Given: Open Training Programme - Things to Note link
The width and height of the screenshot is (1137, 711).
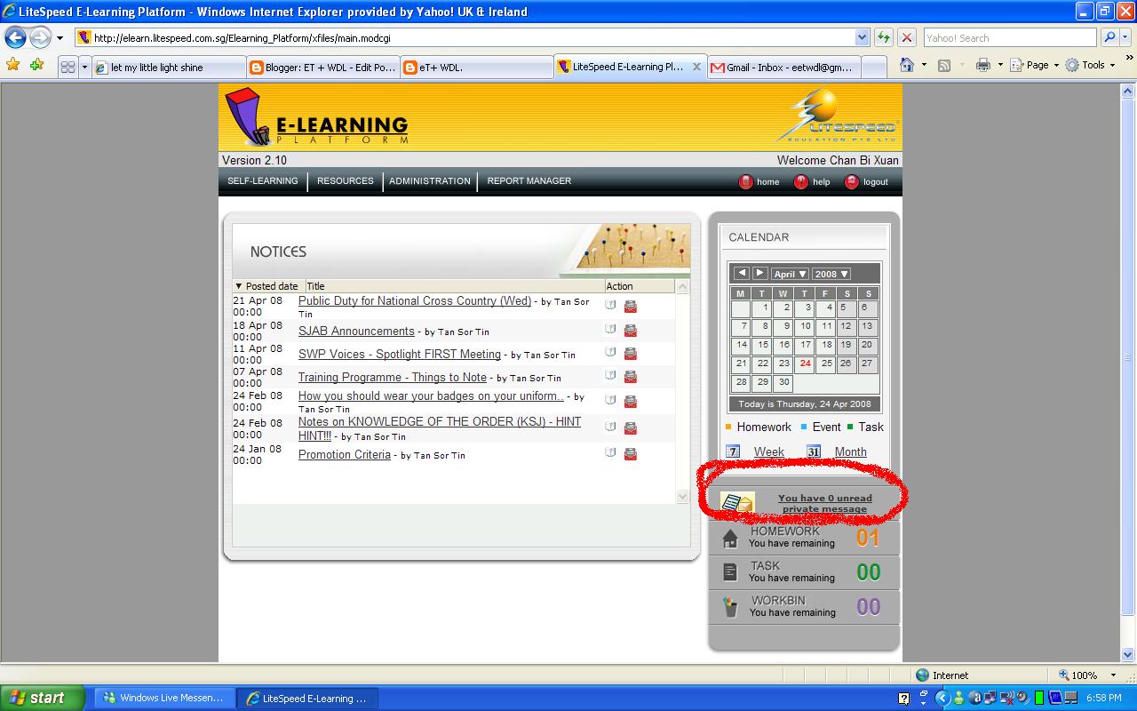Looking at the screenshot, I should pos(393,377).
